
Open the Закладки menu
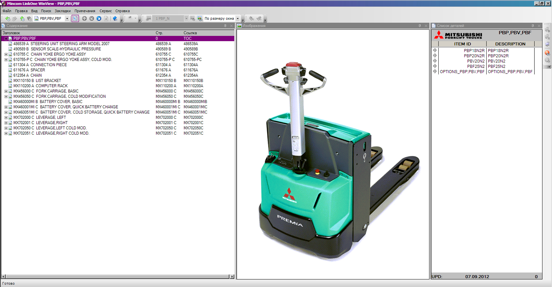pos(63,11)
